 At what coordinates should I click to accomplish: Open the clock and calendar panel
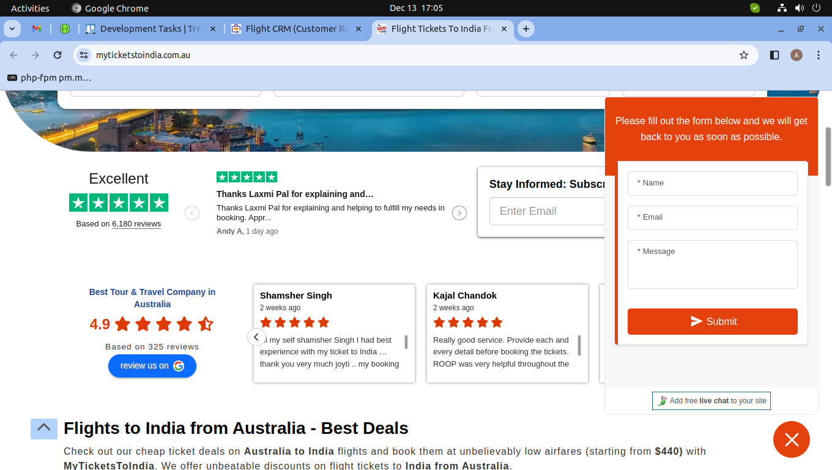[x=416, y=8]
